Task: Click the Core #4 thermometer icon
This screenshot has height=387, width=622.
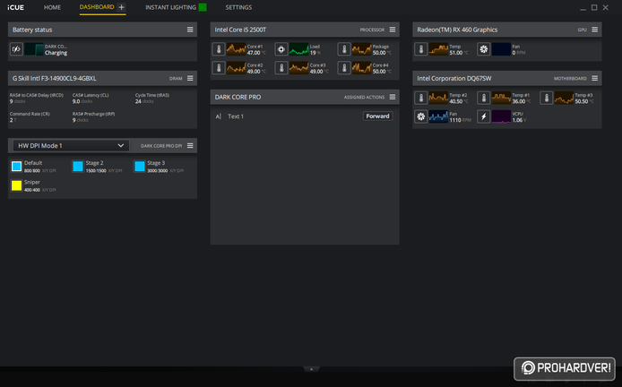Action: (x=344, y=68)
